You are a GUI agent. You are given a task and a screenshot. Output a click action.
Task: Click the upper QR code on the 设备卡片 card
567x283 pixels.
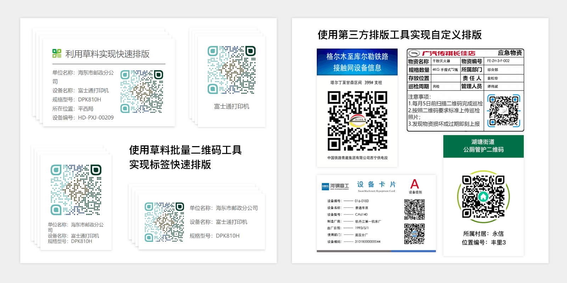pos(414,209)
